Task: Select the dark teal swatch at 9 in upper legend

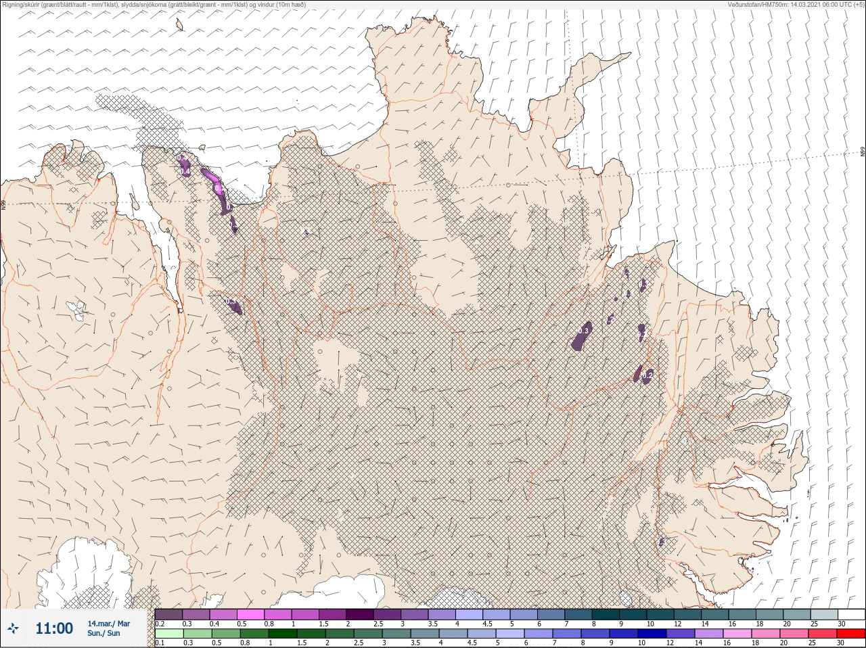Action: click(633, 614)
